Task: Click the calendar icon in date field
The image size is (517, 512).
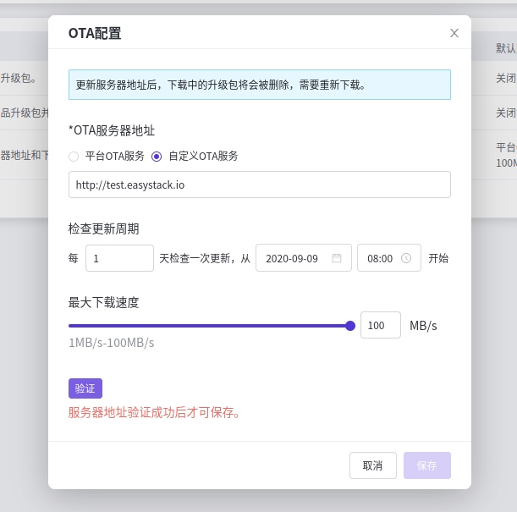Action: [x=337, y=258]
